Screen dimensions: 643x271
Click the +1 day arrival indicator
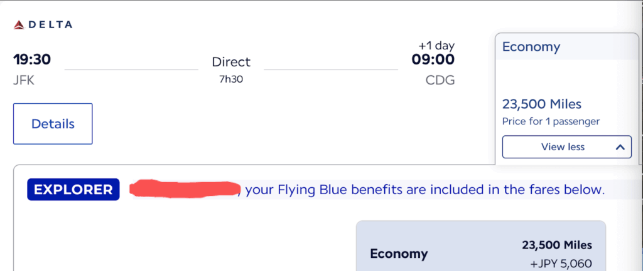436,46
